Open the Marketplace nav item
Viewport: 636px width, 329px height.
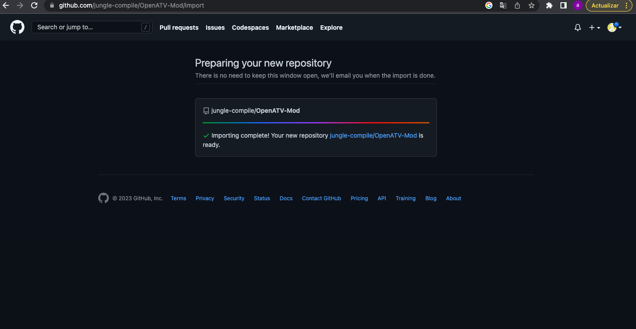[294, 28]
